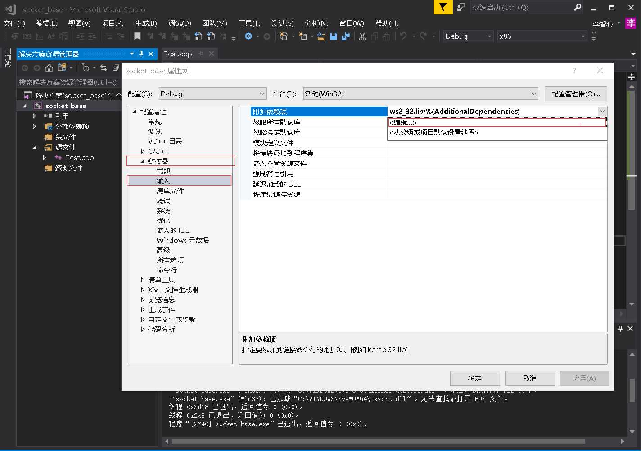Viewport: 641px width, 451px height.
Task: Expand the 引用 node in Solution Explorer
Action: click(34, 116)
